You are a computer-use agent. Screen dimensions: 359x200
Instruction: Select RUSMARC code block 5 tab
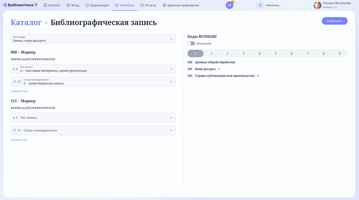pyautogui.click(x=275, y=54)
